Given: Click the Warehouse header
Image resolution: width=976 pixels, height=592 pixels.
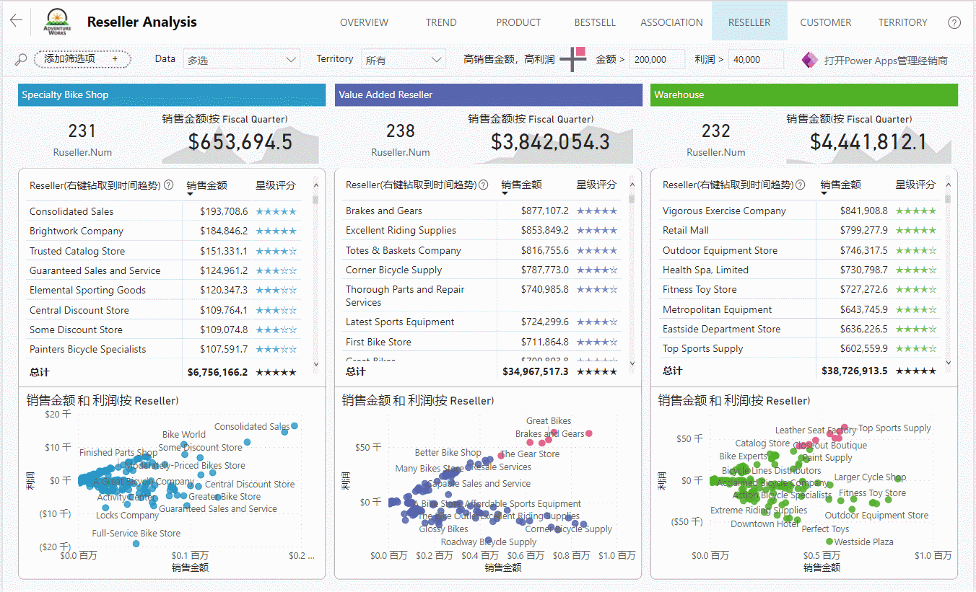Looking at the screenshot, I should (x=804, y=94).
